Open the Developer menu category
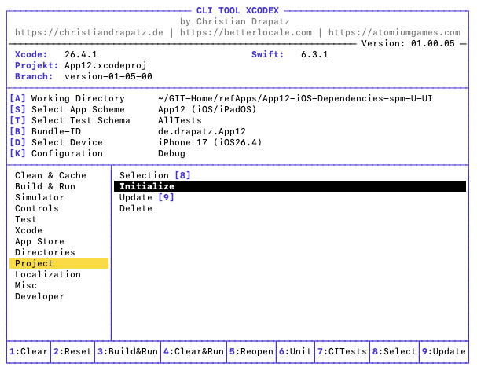Screen dimensions: 477x370 (39, 296)
